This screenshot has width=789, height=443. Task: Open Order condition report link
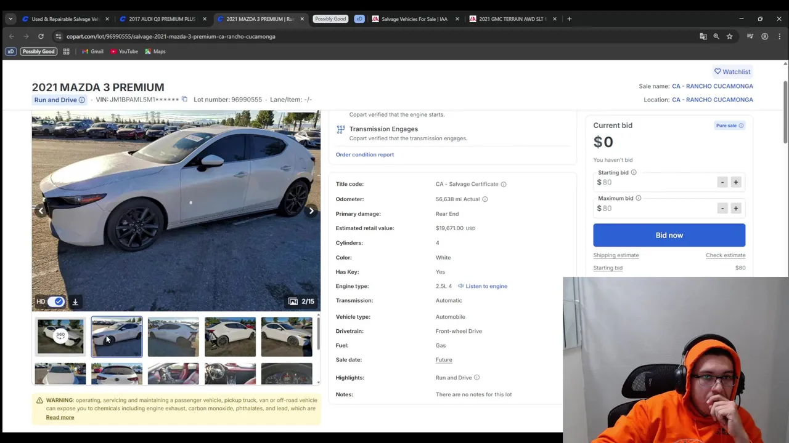tap(365, 154)
